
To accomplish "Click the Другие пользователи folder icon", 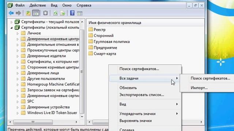I will click(23, 79).
